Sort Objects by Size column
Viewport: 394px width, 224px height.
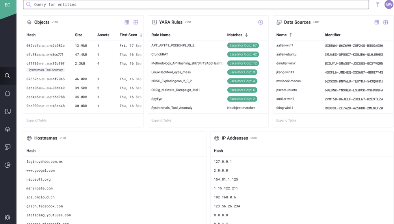tap(79, 35)
